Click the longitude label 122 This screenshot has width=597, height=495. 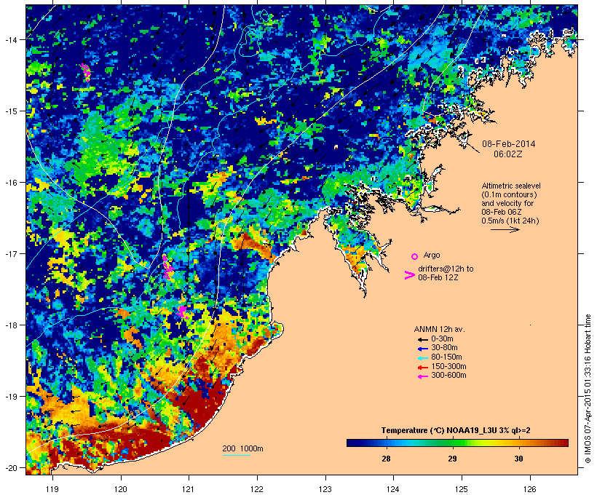[257, 489]
